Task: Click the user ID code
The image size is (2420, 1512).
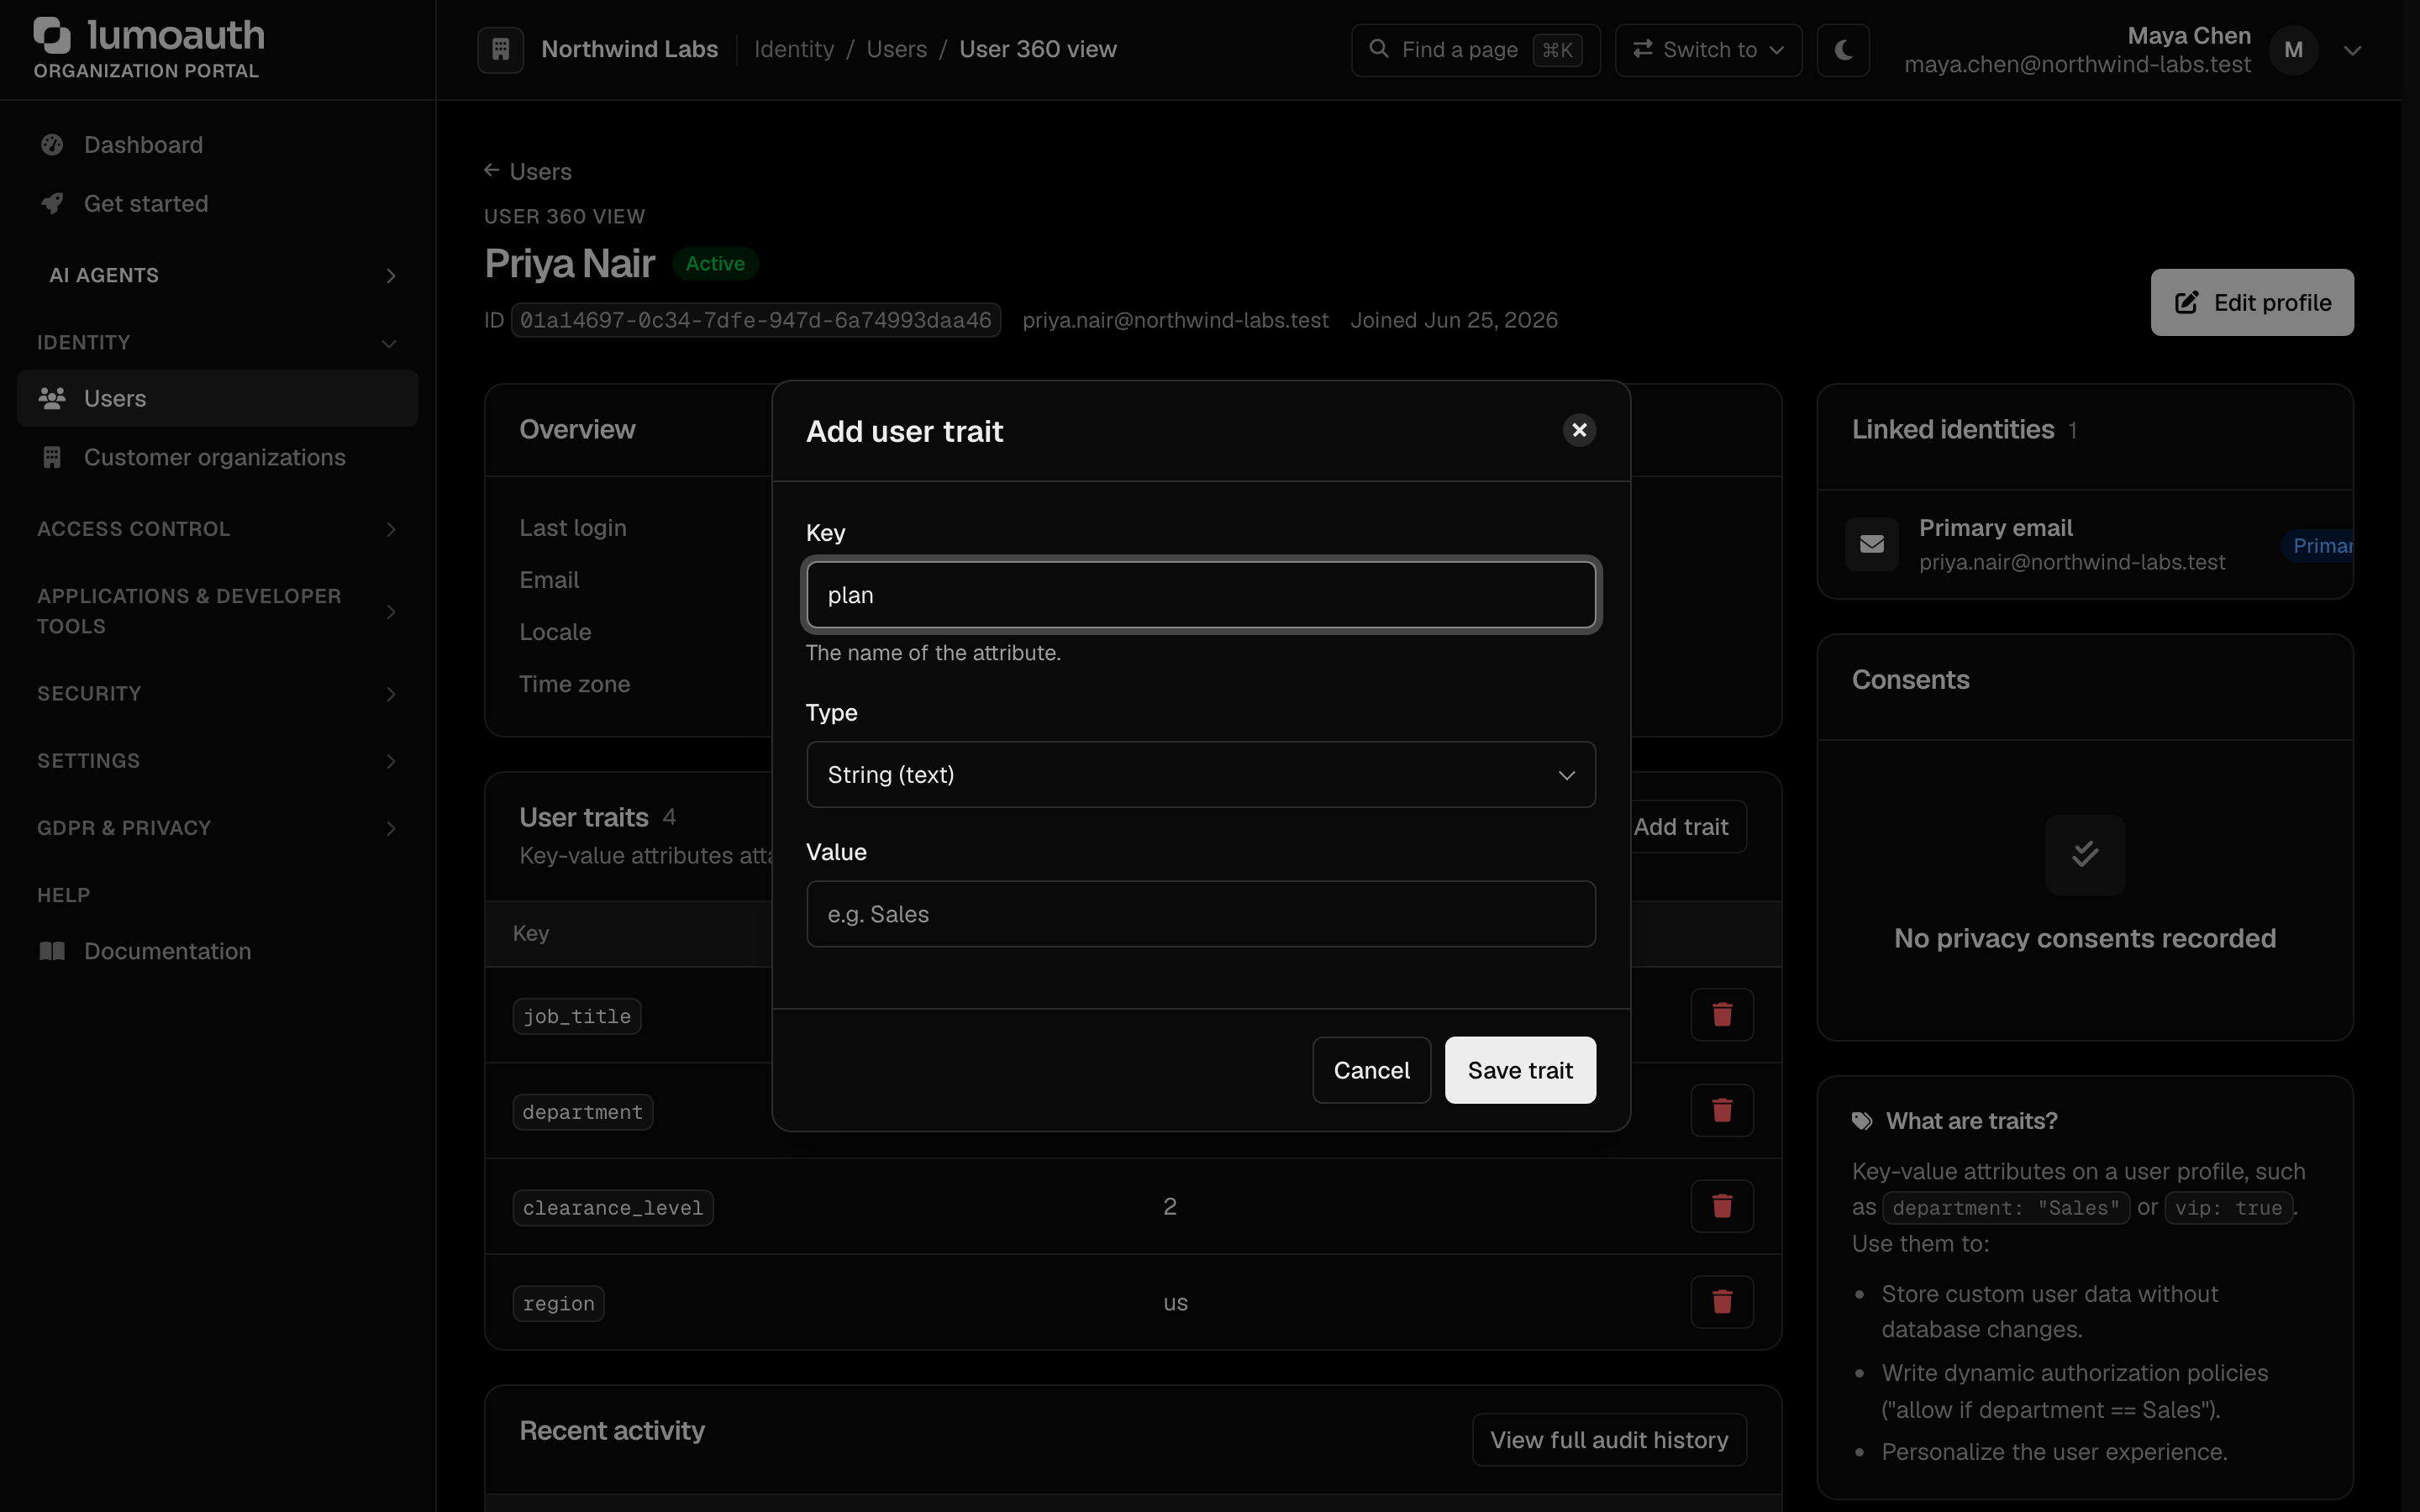Action: coord(755,320)
